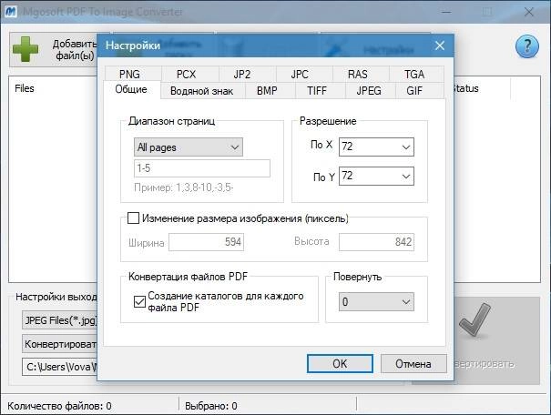Click Mgosoft app logo in title bar

11,12
